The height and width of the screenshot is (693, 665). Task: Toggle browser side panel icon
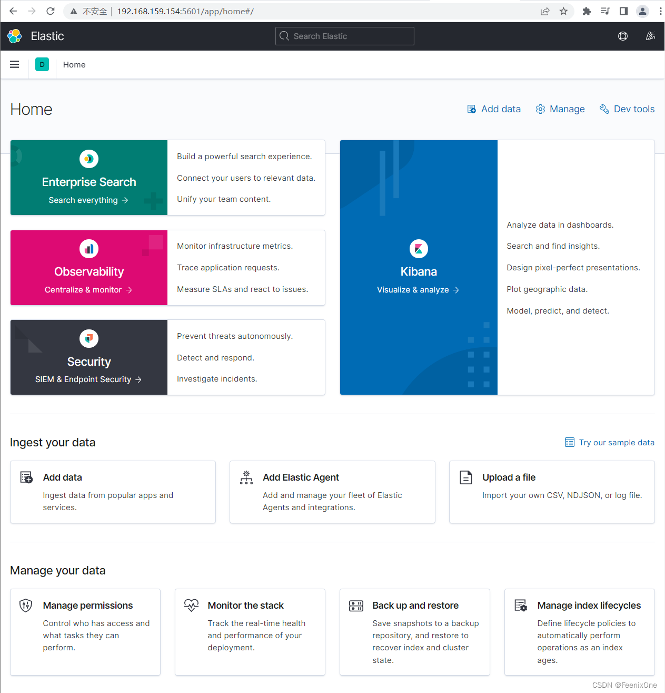click(623, 11)
